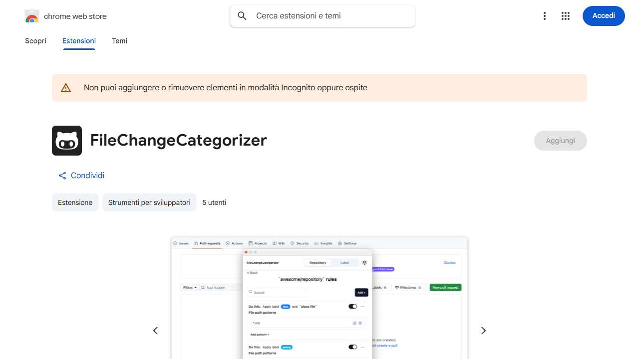The width and height of the screenshot is (639, 359).
Task: Click the Condividi share icon
Action: point(62,176)
